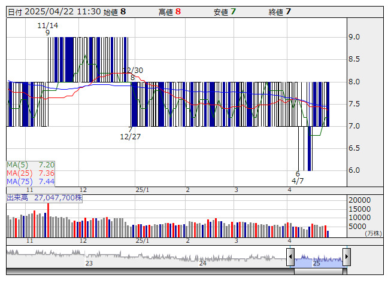The width and height of the screenshot is (391, 281).
Task: Click the horizontal scrollbar thumb at bottom
Action: (318, 271)
